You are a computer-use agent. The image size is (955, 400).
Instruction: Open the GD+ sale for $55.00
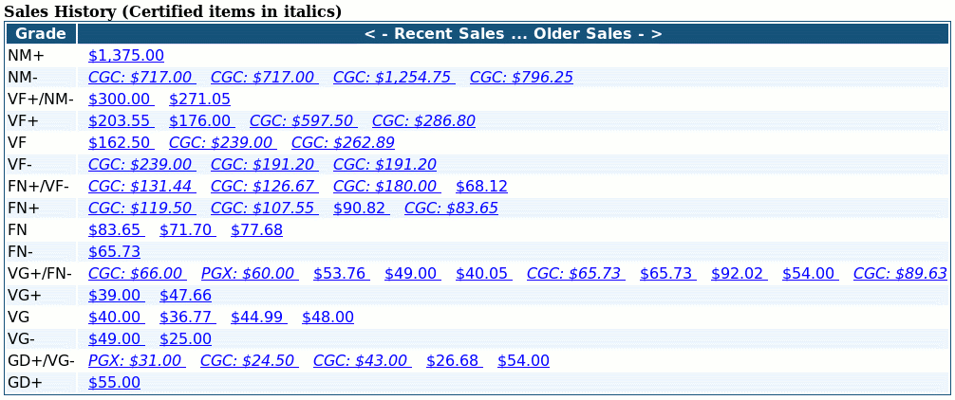(x=114, y=383)
